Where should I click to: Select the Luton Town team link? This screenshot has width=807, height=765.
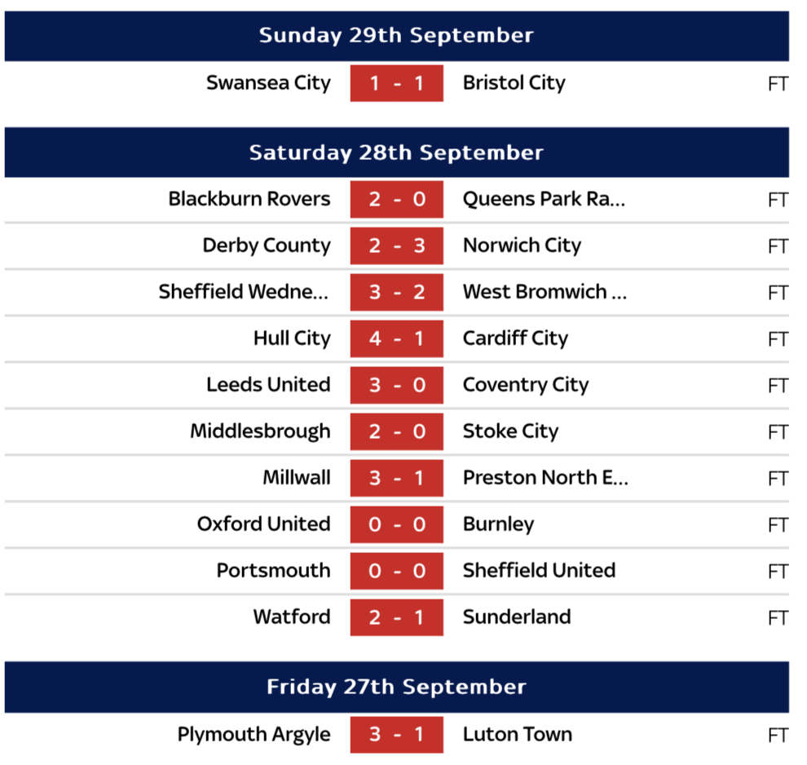(518, 735)
